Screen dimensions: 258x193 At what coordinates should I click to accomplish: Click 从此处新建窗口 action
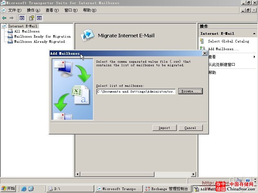tap(222, 65)
